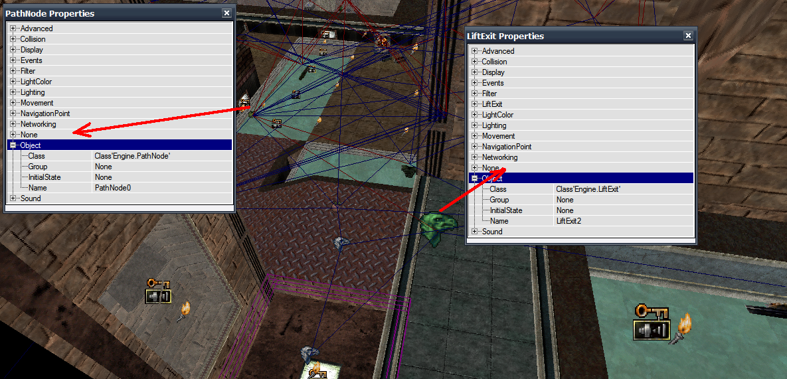
Task: Close the LiftExit Properties window
Action: 689,36
